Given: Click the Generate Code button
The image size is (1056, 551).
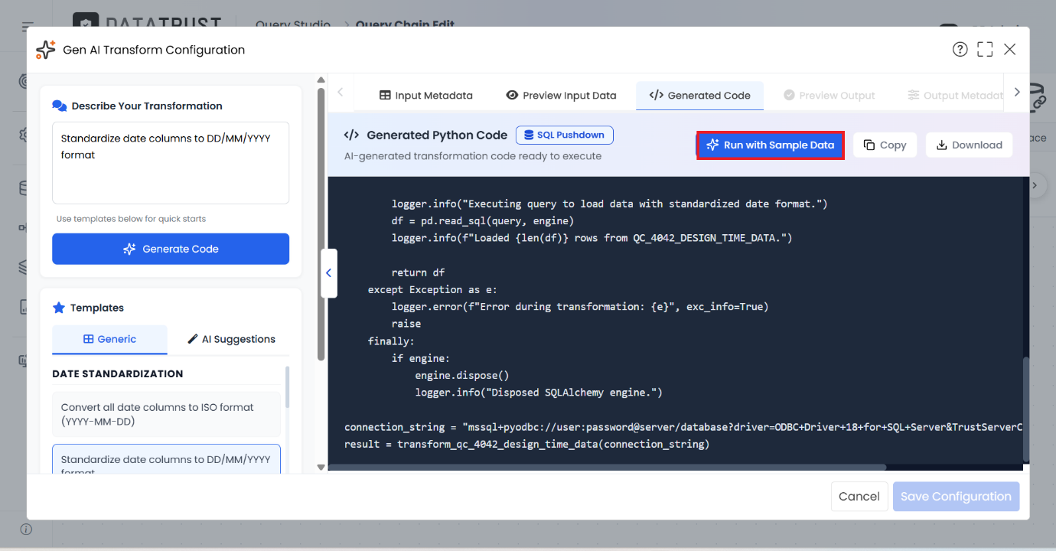Looking at the screenshot, I should (x=171, y=249).
